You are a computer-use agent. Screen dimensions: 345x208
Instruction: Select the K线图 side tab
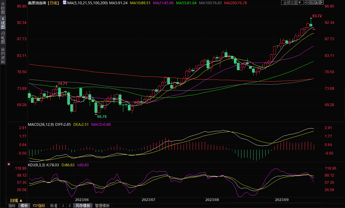tap(3, 23)
